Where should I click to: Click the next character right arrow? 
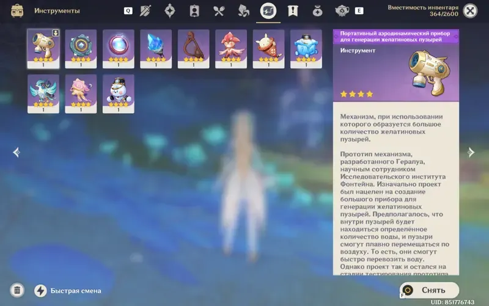[x=471, y=152]
